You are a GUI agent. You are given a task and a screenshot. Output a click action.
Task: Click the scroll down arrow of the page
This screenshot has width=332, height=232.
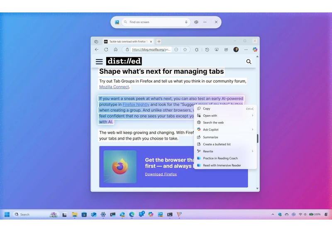(257, 188)
